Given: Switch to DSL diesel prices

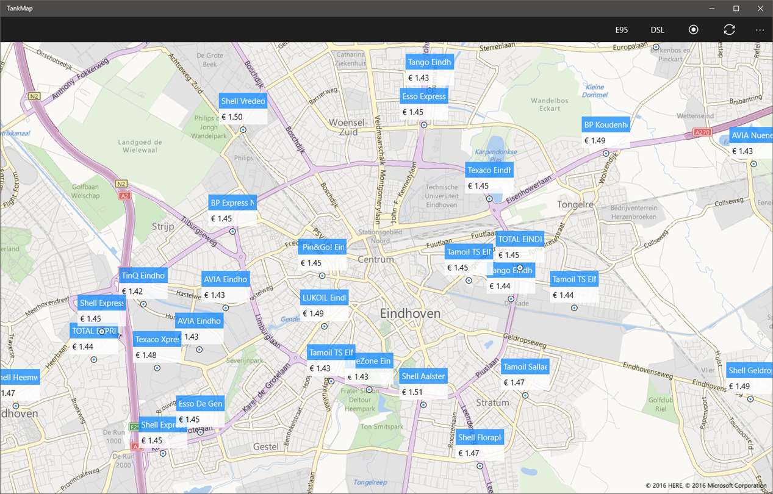Looking at the screenshot, I should [658, 30].
